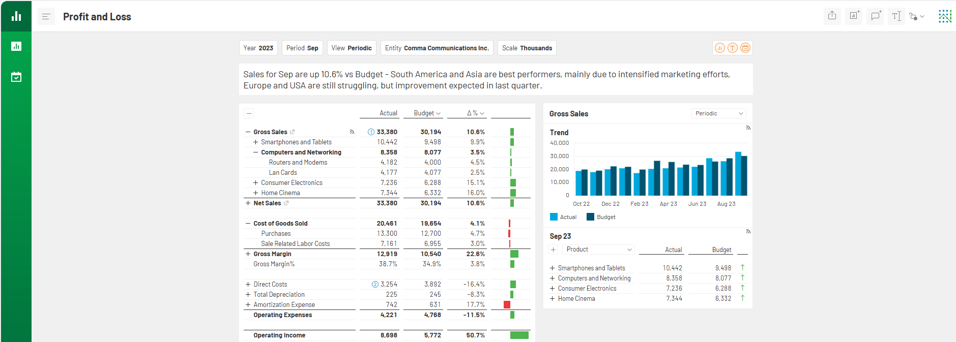The width and height of the screenshot is (956, 342).
Task: Open the calendar page in left sidebar
Action: 16,77
